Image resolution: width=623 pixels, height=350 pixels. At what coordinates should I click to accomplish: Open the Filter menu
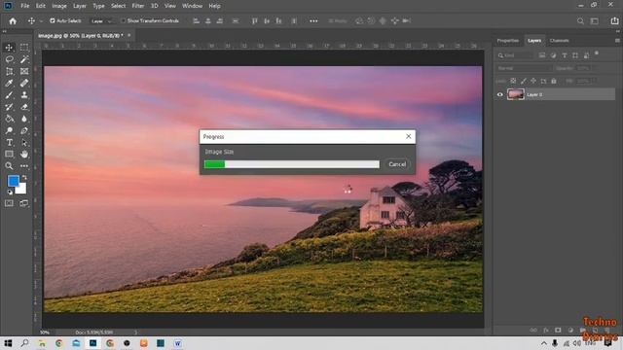point(138,6)
